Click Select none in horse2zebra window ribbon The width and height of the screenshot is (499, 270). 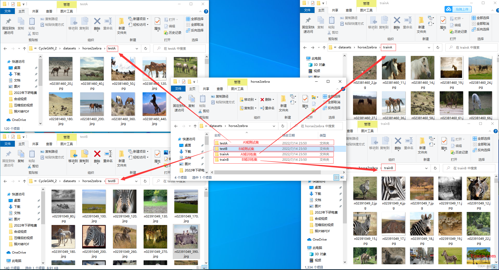click(332, 102)
